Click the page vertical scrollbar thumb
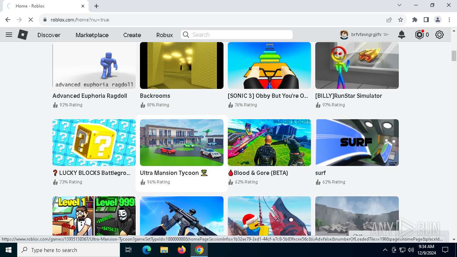Screen dimensions: 457x257 pos(454,56)
